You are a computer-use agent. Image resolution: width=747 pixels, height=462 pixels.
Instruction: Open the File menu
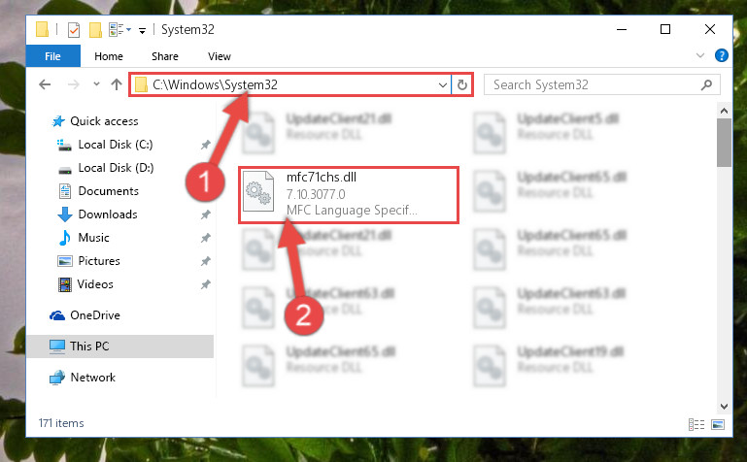(x=52, y=56)
